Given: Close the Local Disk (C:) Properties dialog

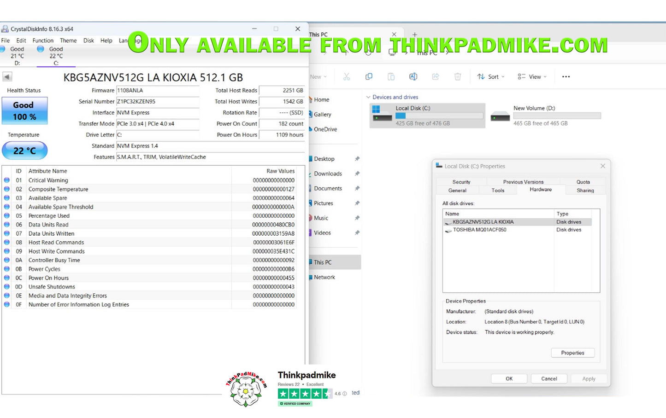Looking at the screenshot, I should click(602, 166).
